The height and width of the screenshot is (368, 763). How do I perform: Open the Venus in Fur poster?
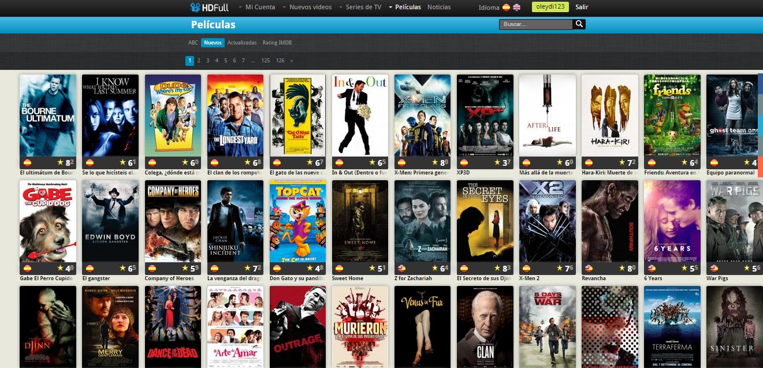pyautogui.click(x=422, y=327)
